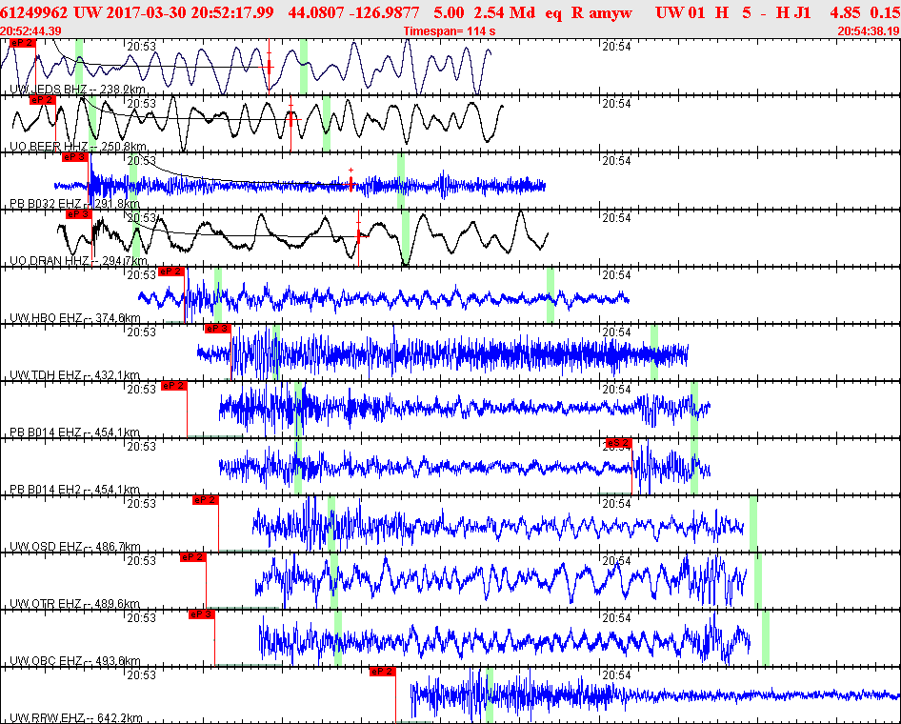
Task: Select the red coda end marker on UW.JEDS trace
Action: click(269, 66)
